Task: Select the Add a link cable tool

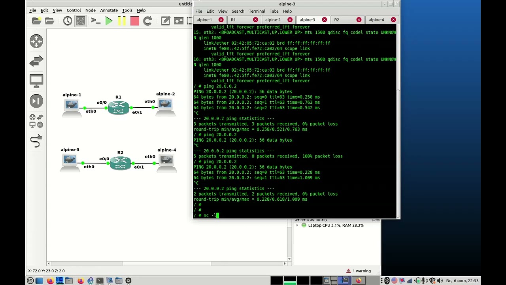Action: click(36, 141)
